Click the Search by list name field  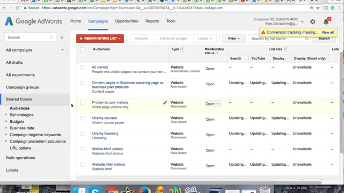[279, 39]
